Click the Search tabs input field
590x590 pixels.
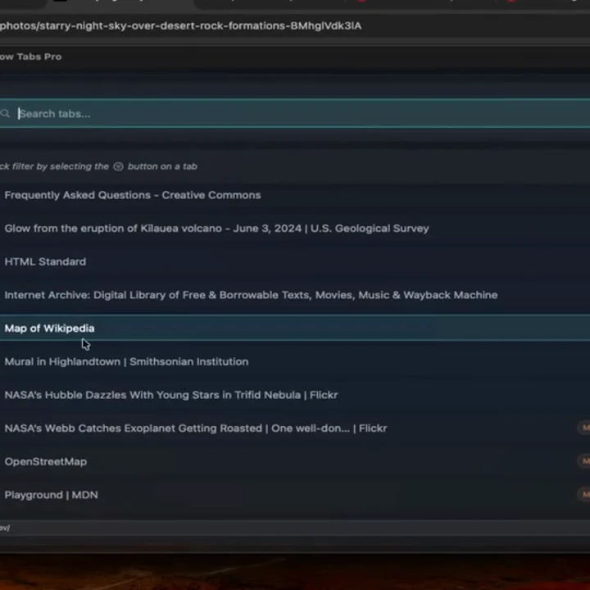click(295, 114)
